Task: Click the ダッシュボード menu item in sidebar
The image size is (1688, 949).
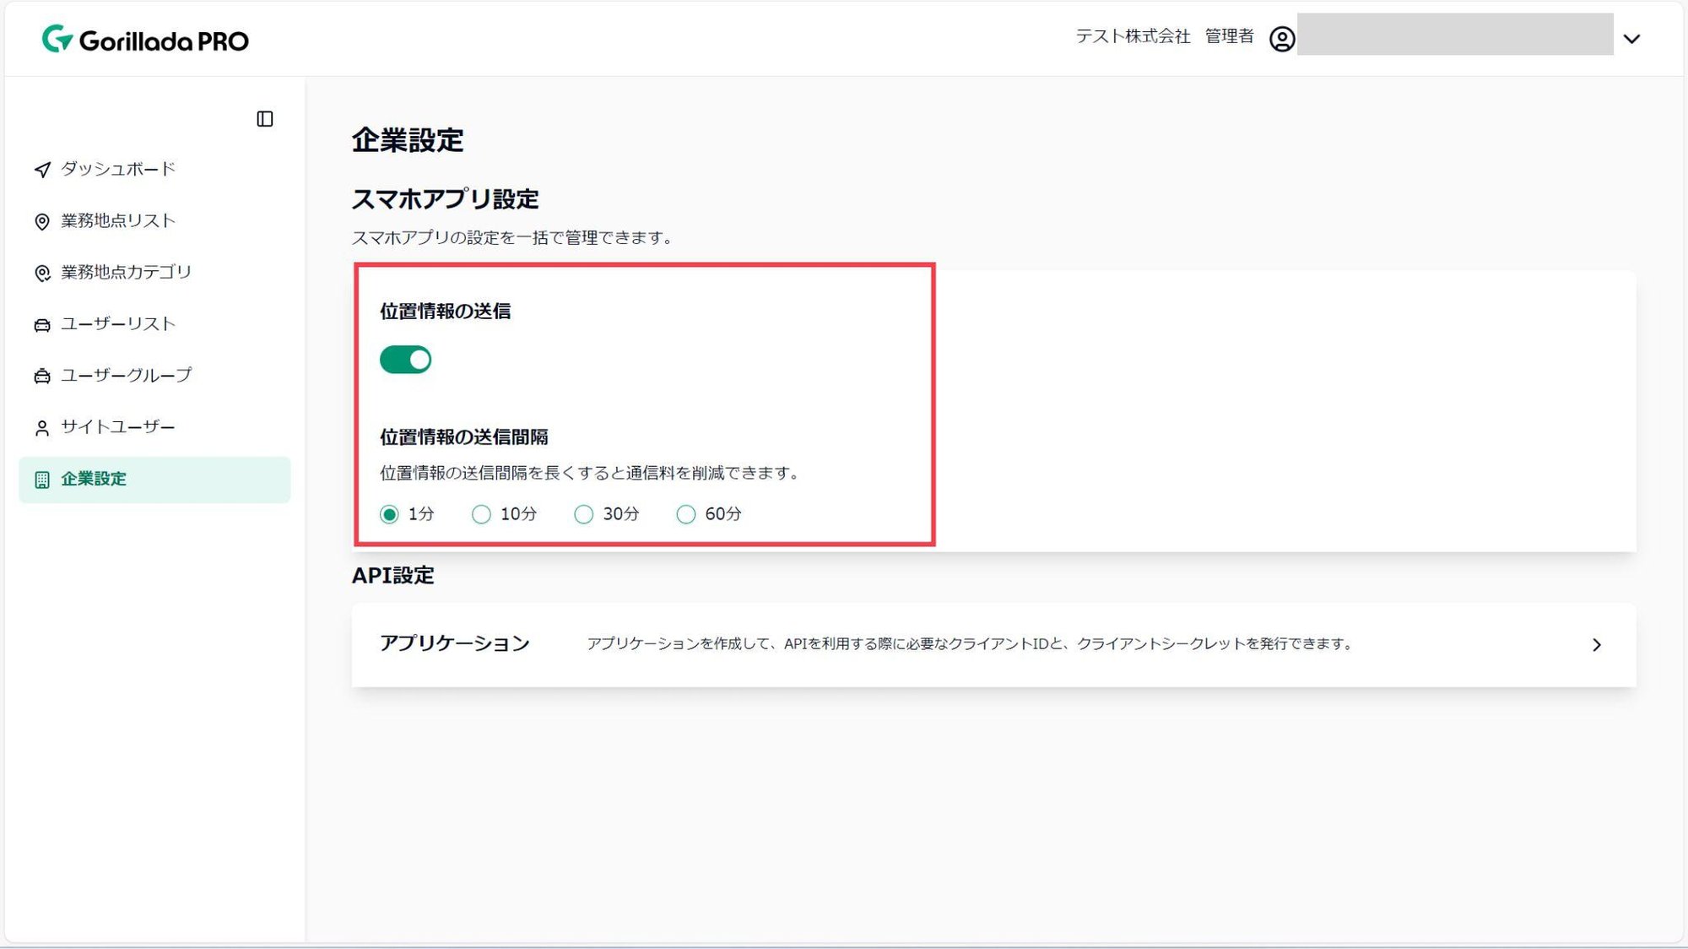Action: coord(117,168)
